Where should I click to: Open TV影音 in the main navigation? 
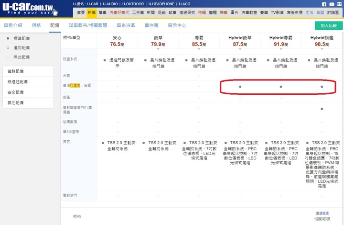277,12
